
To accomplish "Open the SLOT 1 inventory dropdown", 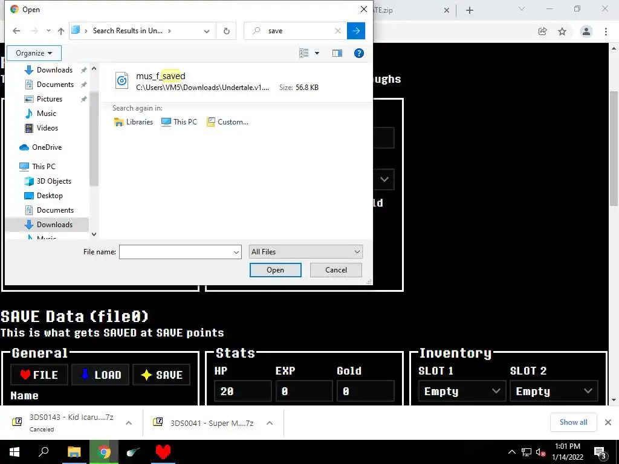I will click(x=462, y=391).
